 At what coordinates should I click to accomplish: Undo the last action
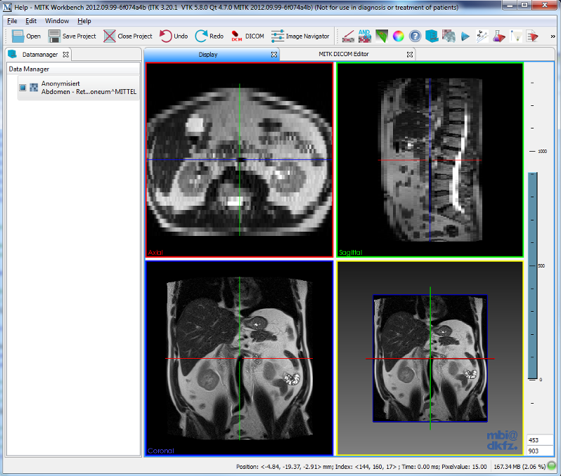174,36
